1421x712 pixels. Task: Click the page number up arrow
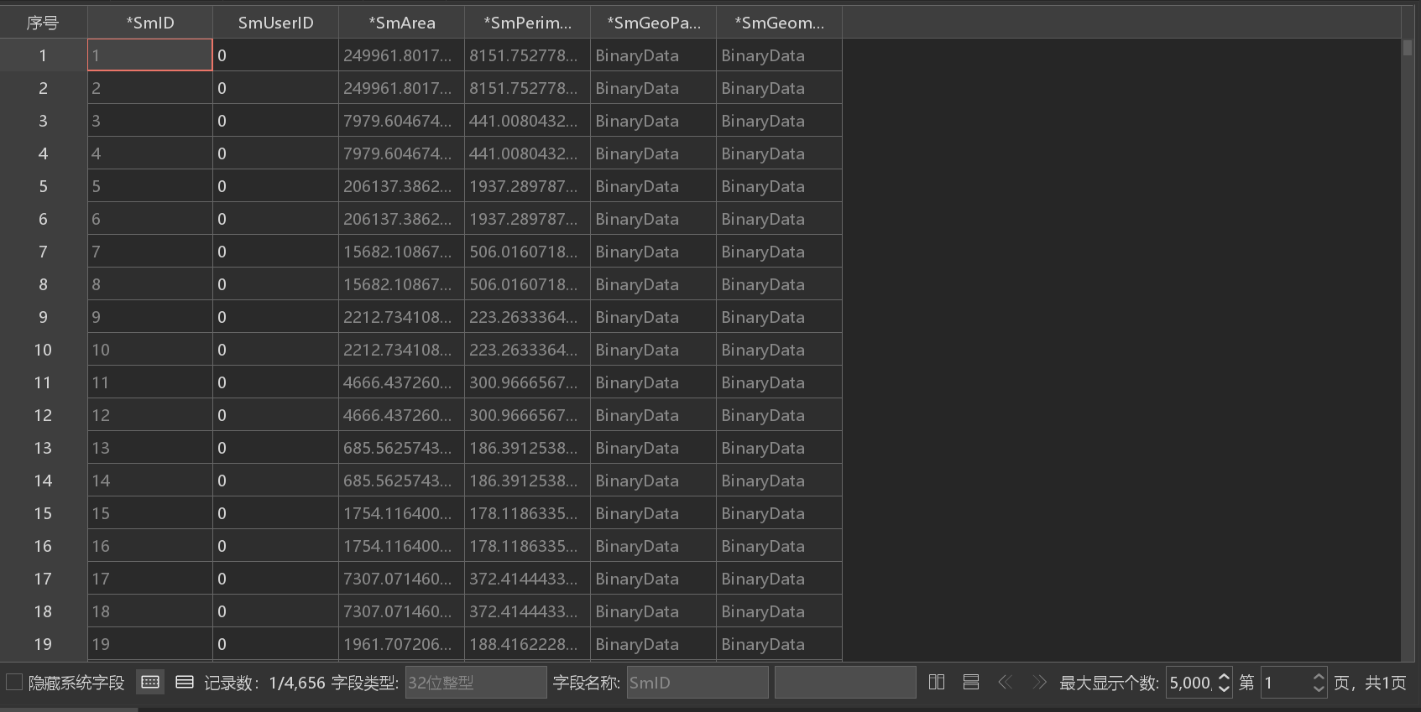(1319, 676)
